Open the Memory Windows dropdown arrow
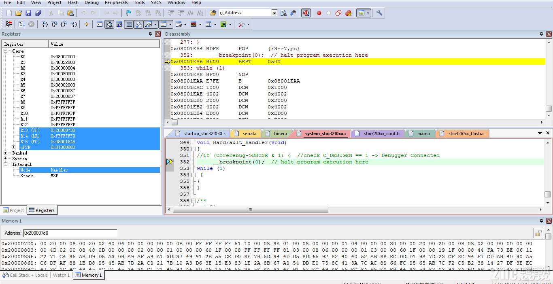Viewport: 553px width, 284px height. [170, 24]
